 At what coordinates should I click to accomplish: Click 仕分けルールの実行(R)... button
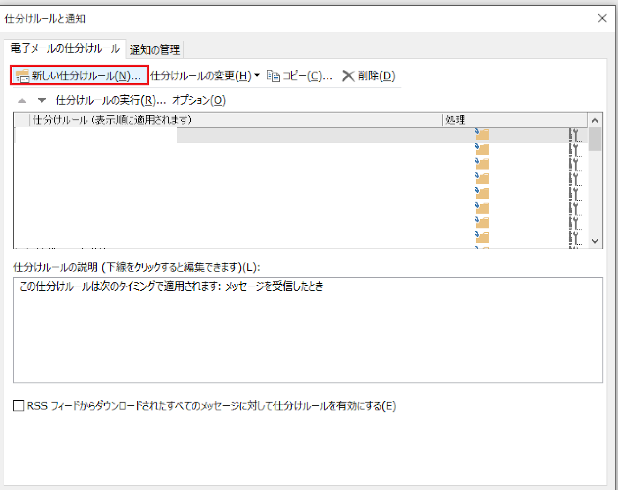click(110, 100)
